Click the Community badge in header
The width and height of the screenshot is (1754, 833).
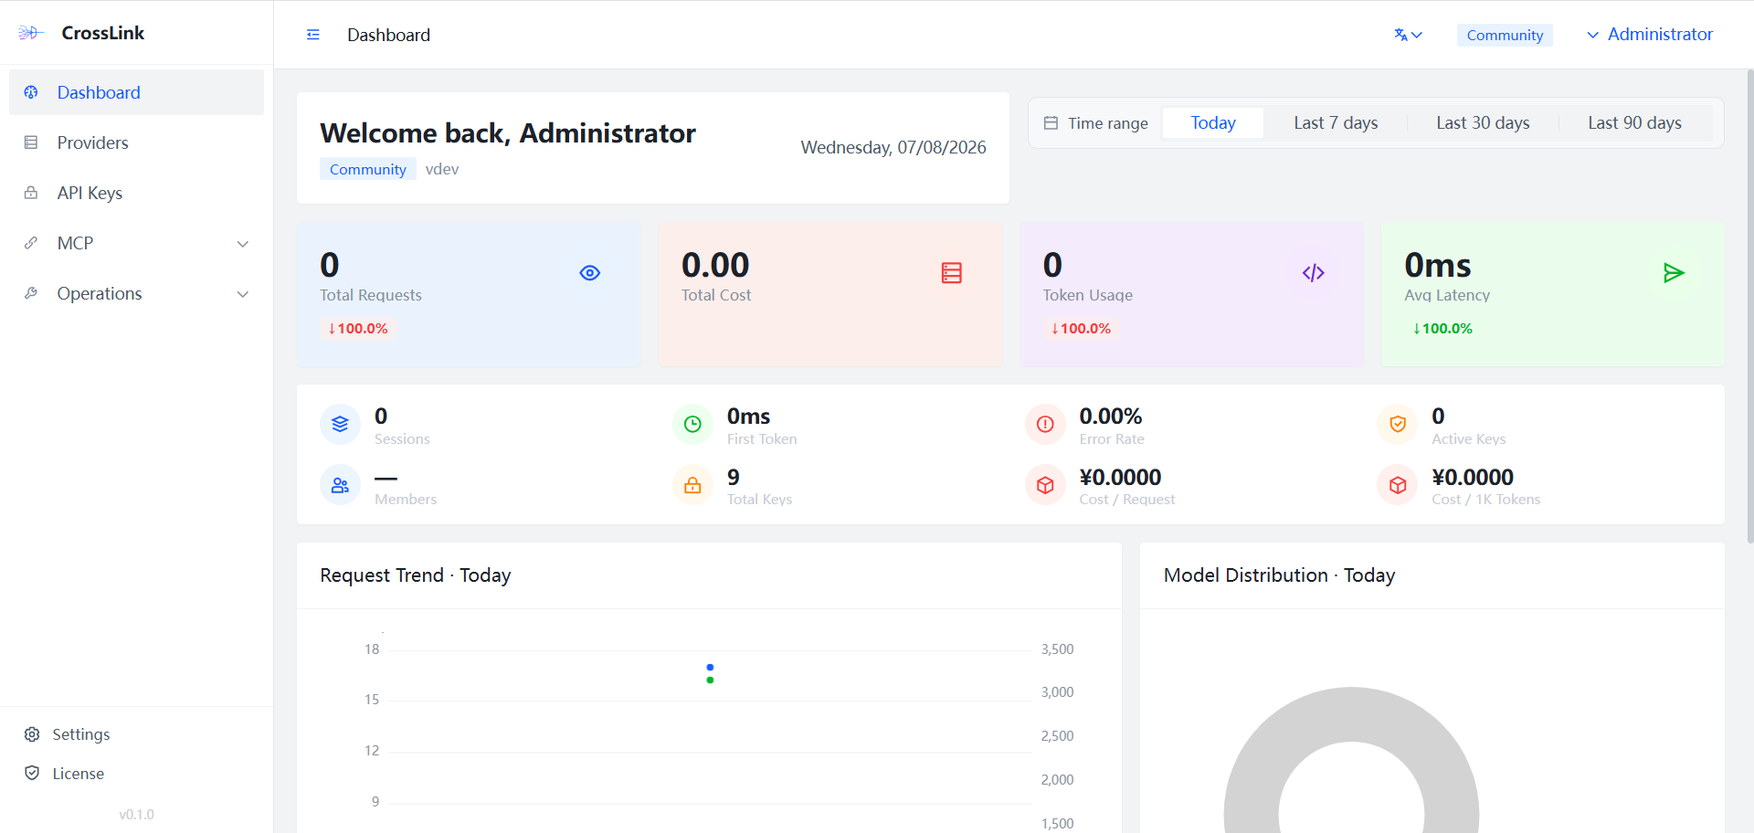[1505, 35]
